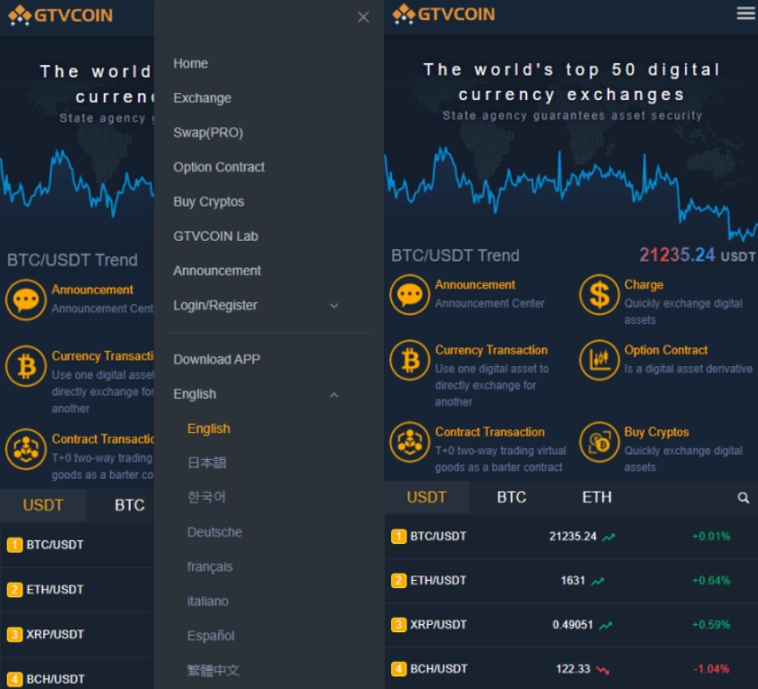Image resolution: width=758 pixels, height=689 pixels.
Task: Click the XRP/USDT pair behind the menu drawer
Action: [55, 634]
